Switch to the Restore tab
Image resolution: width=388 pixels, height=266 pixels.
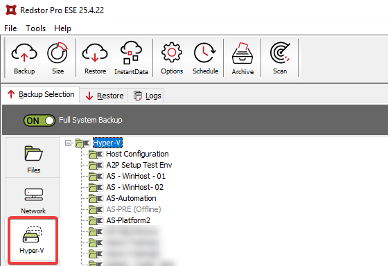click(104, 96)
